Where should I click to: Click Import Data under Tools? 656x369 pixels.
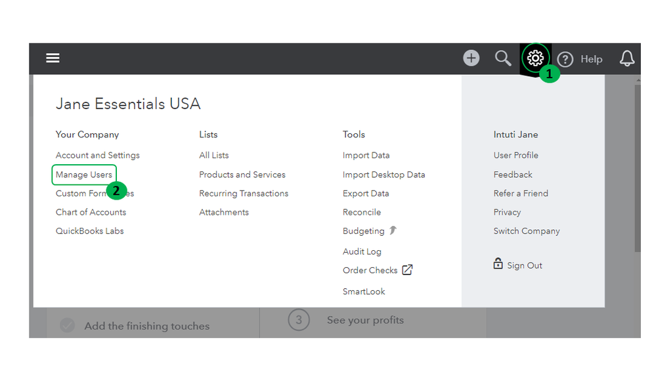pyautogui.click(x=366, y=156)
